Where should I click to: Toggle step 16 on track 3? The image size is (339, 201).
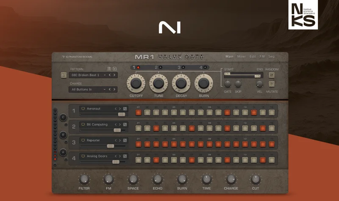click(272, 144)
